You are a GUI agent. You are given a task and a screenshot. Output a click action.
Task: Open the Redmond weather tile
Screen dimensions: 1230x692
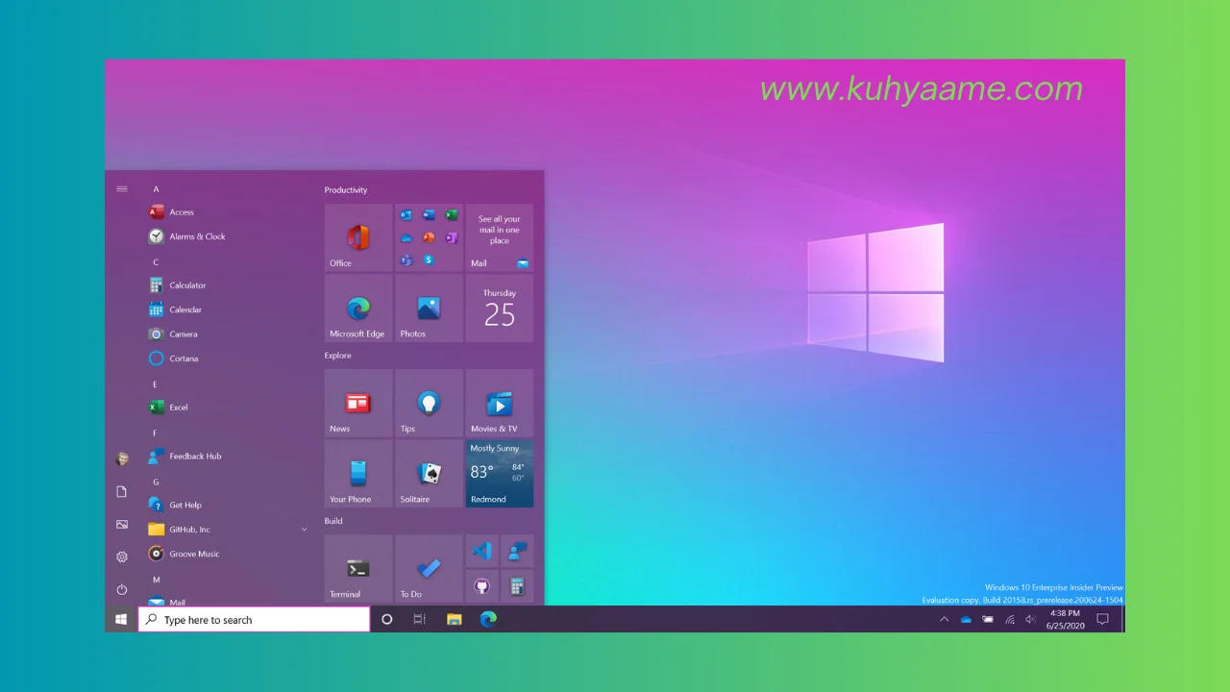pyautogui.click(x=500, y=474)
